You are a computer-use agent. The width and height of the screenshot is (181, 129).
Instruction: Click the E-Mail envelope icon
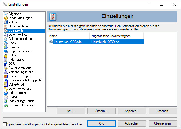(x=6, y=97)
